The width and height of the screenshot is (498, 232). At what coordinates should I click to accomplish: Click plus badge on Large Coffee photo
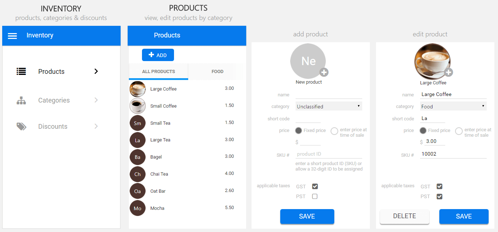[448, 72]
